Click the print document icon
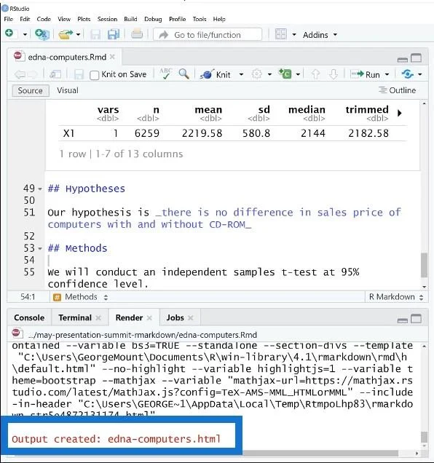This screenshot has width=434, height=463. point(137,34)
